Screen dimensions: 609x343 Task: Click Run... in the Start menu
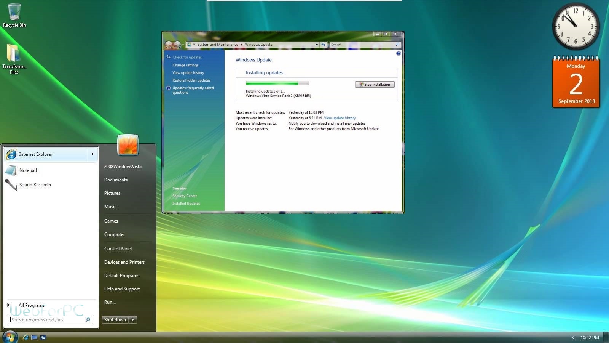pos(110,302)
